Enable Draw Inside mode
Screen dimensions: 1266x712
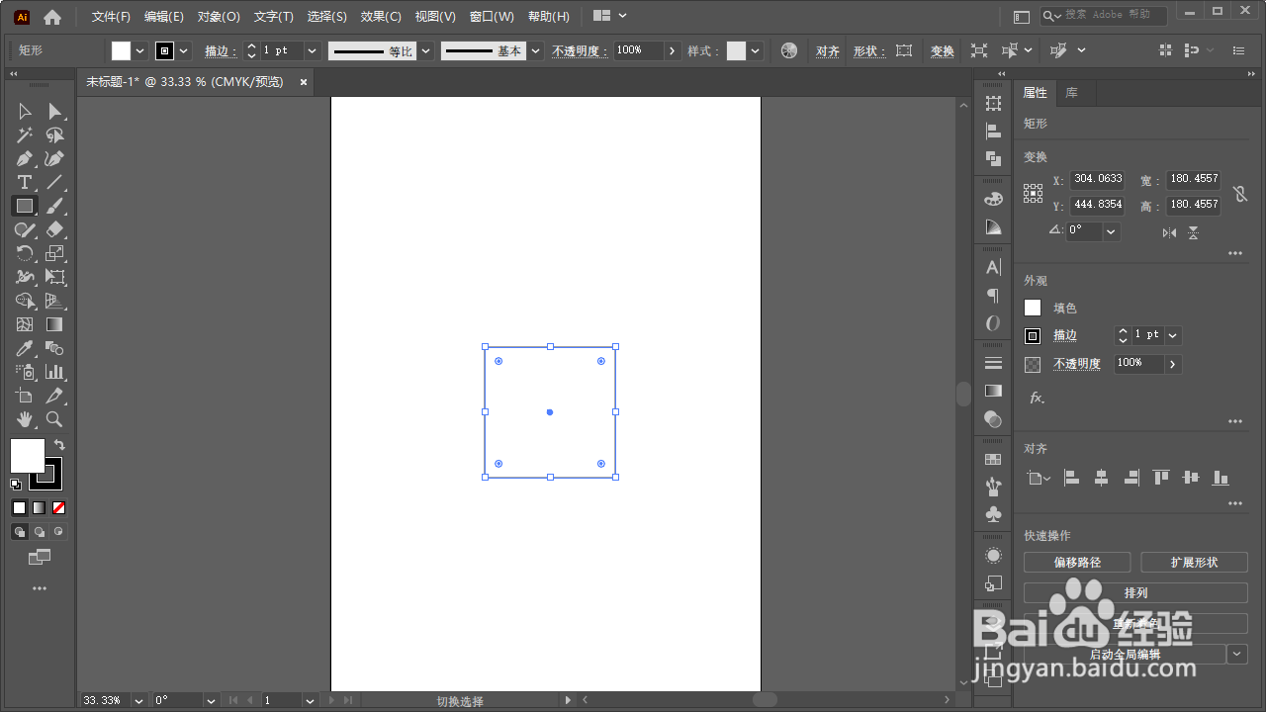59,531
